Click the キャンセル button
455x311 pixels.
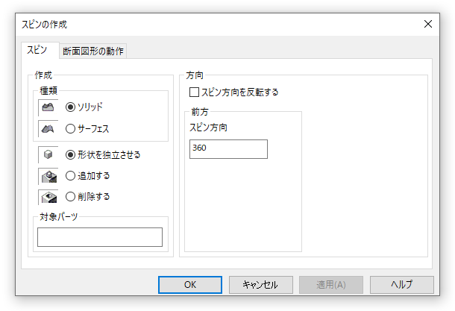(x=260, y=285)
